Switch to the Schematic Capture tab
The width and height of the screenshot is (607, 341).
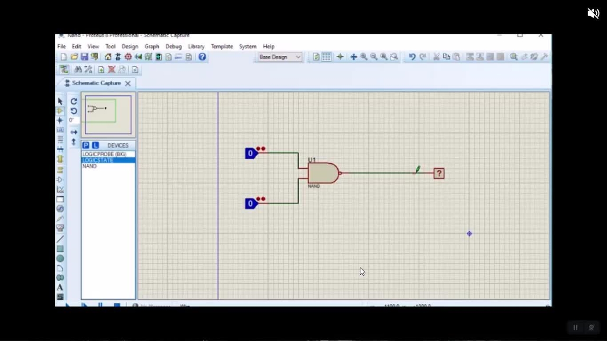click(96, 83)
